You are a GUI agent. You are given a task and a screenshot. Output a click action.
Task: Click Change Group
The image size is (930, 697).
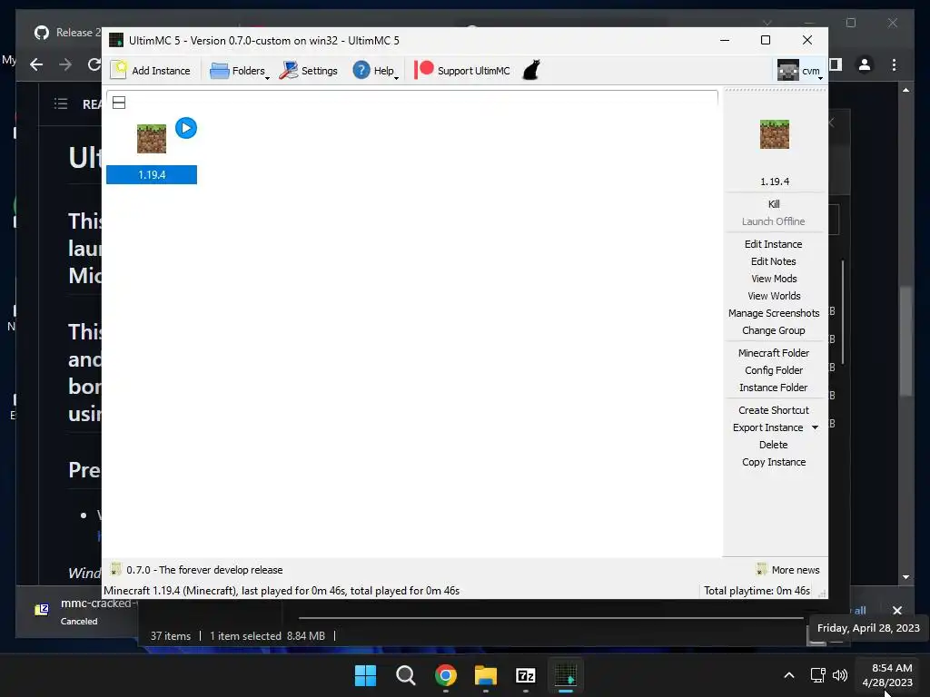click(x=774, y=330)
